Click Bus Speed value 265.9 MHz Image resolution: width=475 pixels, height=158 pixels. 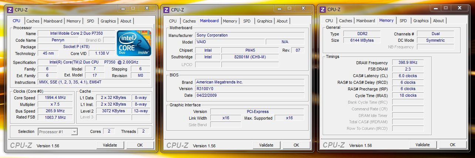55,111
